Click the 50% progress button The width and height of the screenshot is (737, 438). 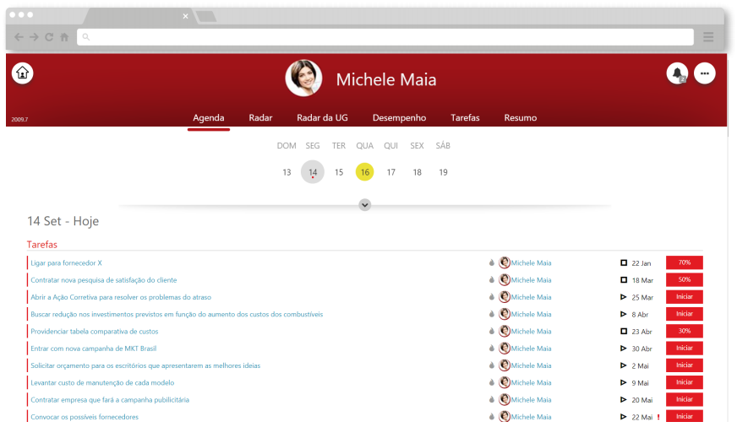[685, 280]
